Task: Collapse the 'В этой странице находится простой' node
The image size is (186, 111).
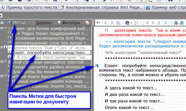Action: (2, 62)
